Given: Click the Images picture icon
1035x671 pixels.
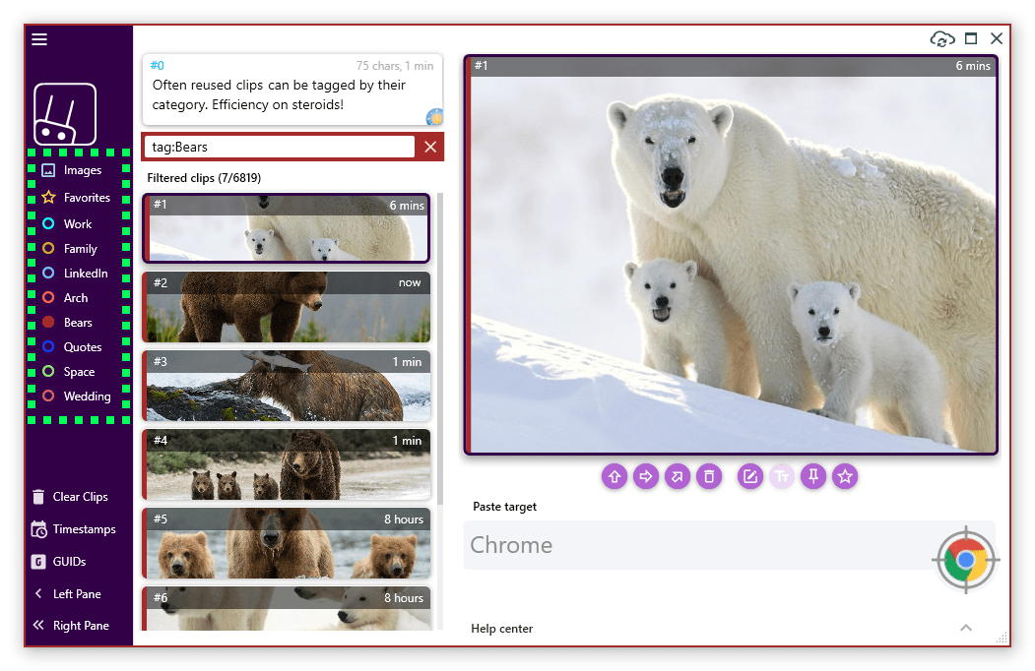Looking at the screenshot, I should pyautogui.click(x=48, y=170).
